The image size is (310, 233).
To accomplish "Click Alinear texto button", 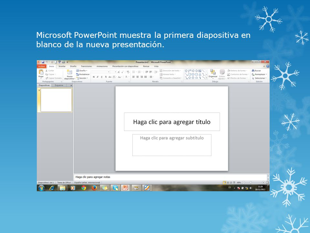I will [168, 74].
